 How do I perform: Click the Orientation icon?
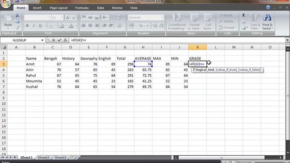click(x=105, y=17)
